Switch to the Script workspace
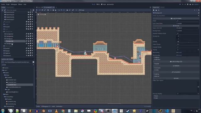201x113 pixels. [x=103, y=4]
